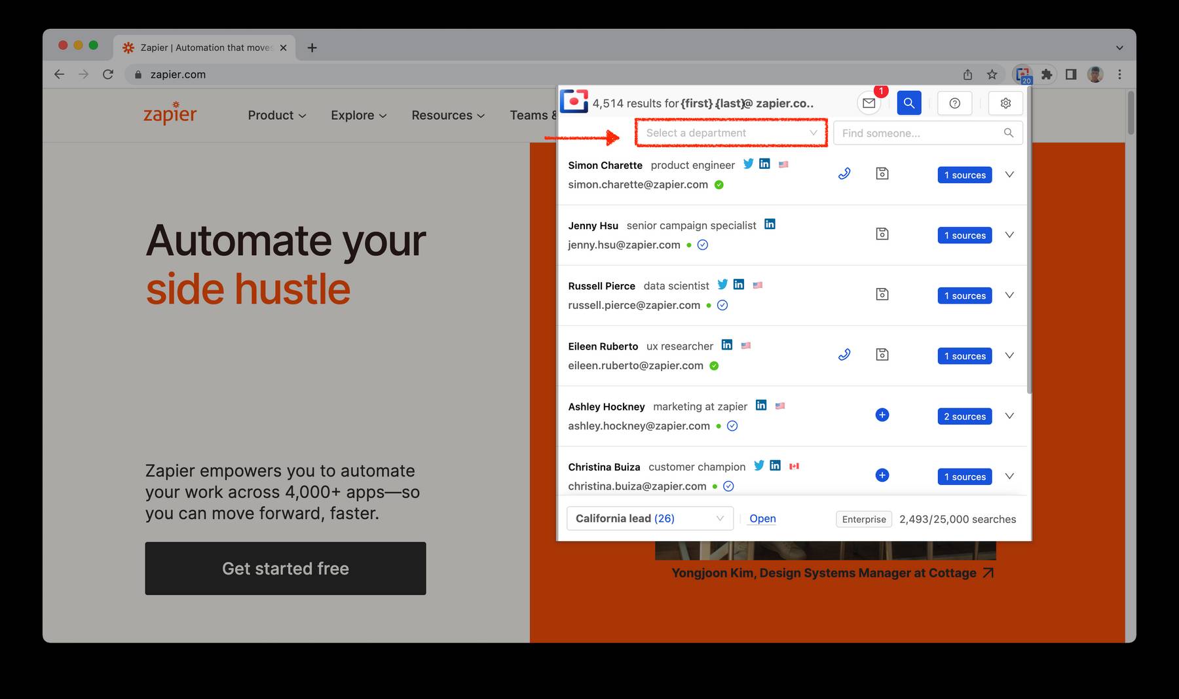Image resolution: width=1179 pixels, height=699 pixels.
Task: Open the Teams menu on Zapier
Action: [x=533, y=115]
